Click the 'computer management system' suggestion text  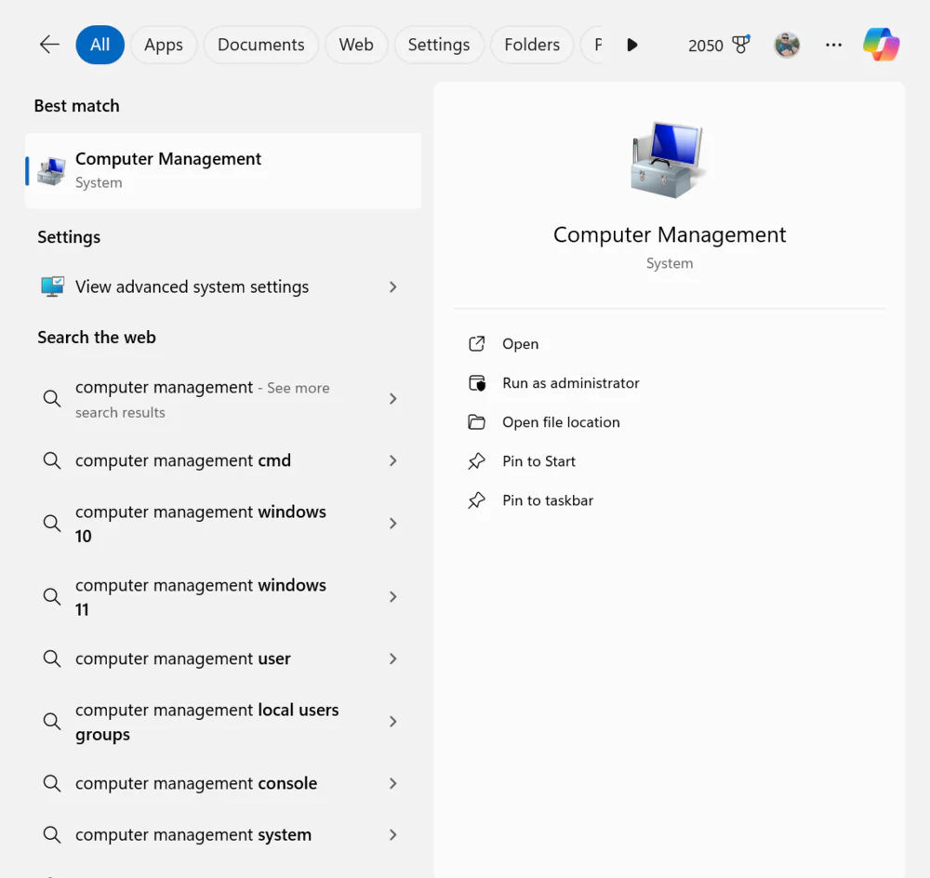(193, 834)
